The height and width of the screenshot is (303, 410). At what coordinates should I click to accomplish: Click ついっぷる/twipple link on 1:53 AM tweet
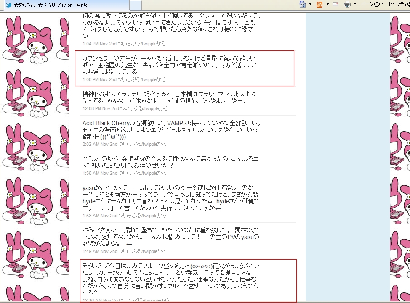138,216
